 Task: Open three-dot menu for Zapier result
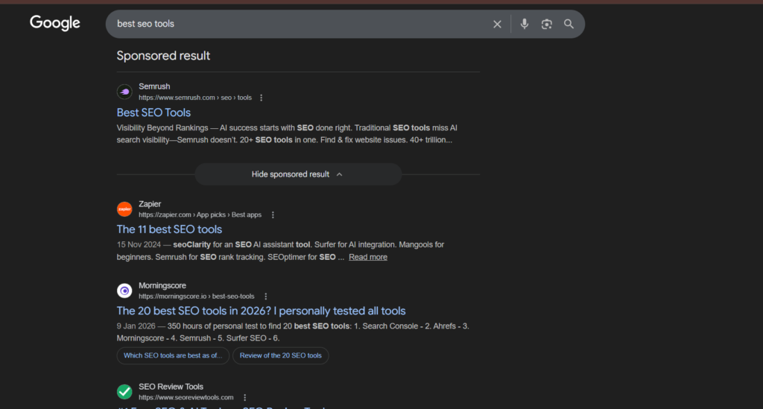point(273,215)
